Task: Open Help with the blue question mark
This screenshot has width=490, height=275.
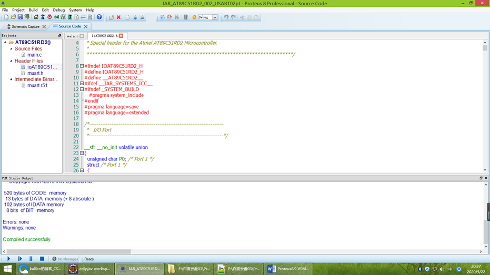Action: click(99, 17)
